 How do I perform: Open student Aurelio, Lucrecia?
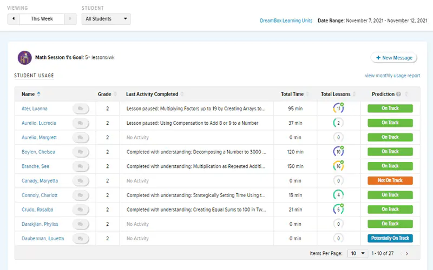click(x=39, y=123)
